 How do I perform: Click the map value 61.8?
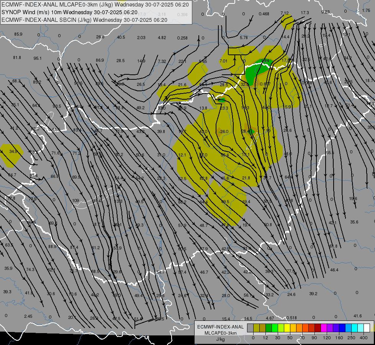click(x=333, y=246)
